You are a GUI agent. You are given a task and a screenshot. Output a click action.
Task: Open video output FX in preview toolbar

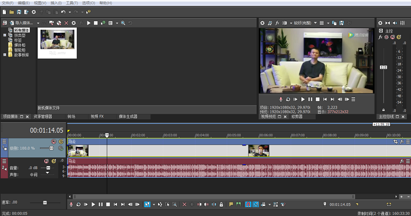click(x=277, y=23)
